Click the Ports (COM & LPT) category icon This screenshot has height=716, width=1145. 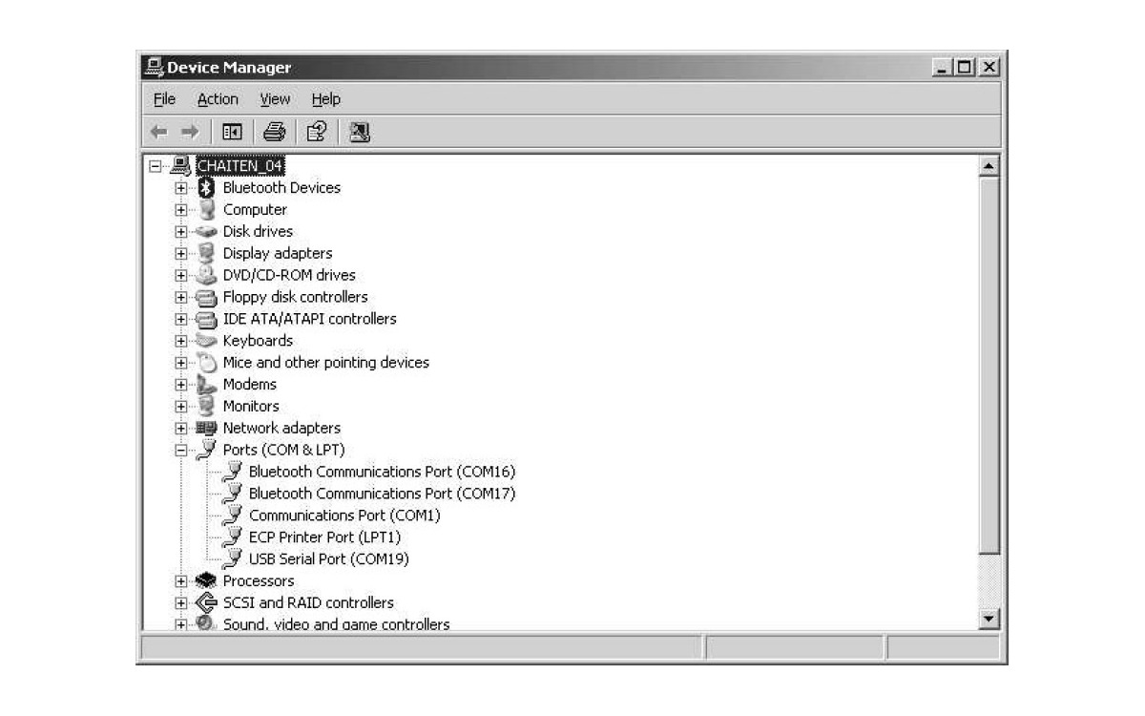[206, 451]
